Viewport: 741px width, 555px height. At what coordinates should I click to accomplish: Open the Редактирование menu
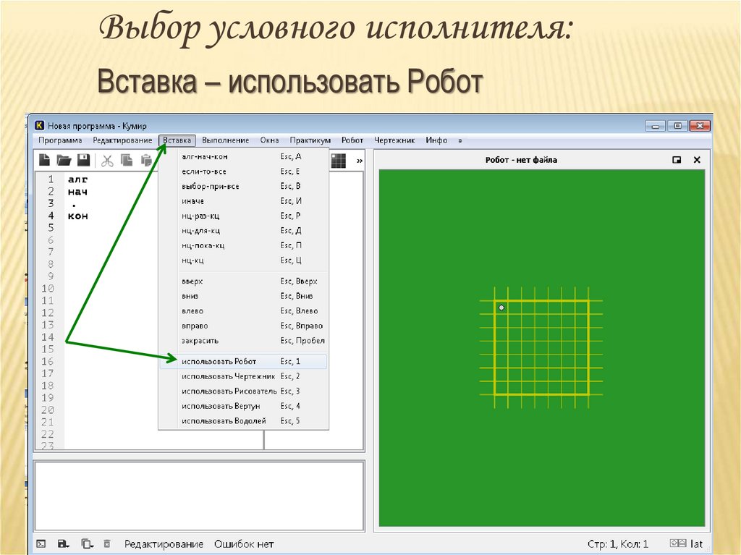click(122, 140)
